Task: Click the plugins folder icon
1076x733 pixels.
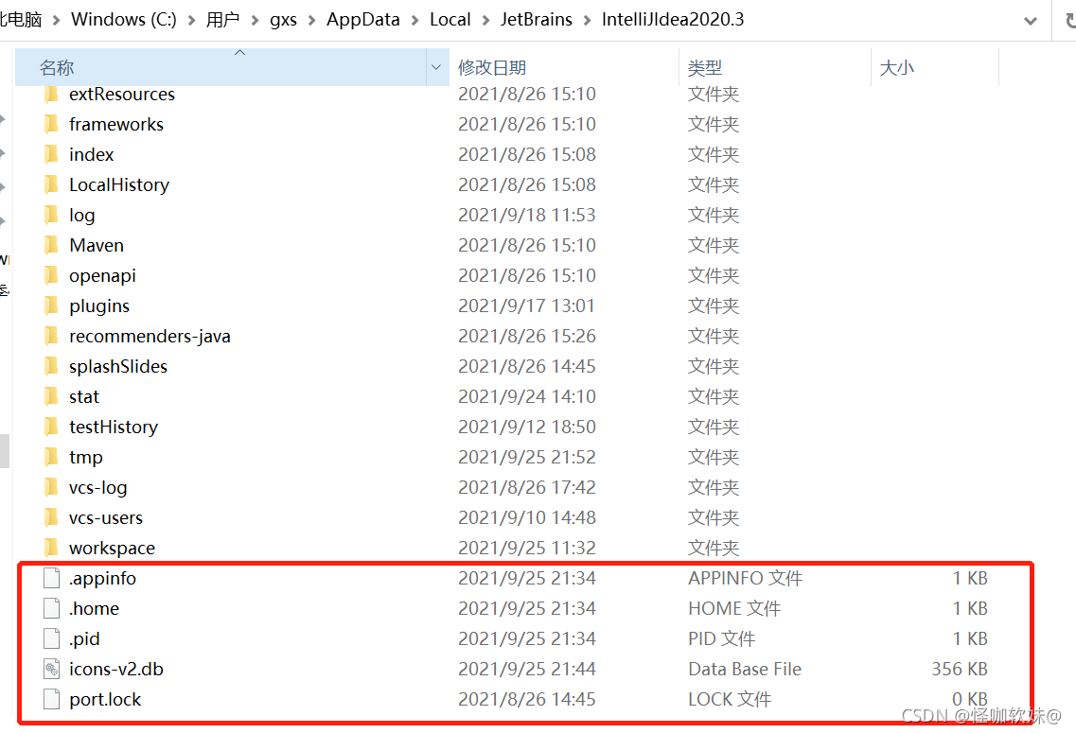Action: pos(51,305)
